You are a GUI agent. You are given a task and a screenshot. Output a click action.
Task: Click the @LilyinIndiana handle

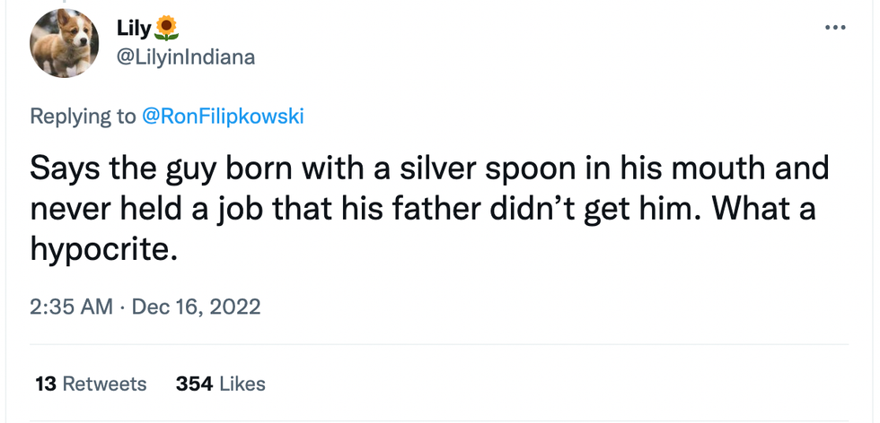[x=186, y=57]
